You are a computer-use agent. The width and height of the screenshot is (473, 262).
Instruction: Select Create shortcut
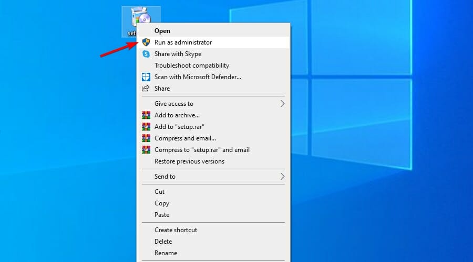point(176,230)
